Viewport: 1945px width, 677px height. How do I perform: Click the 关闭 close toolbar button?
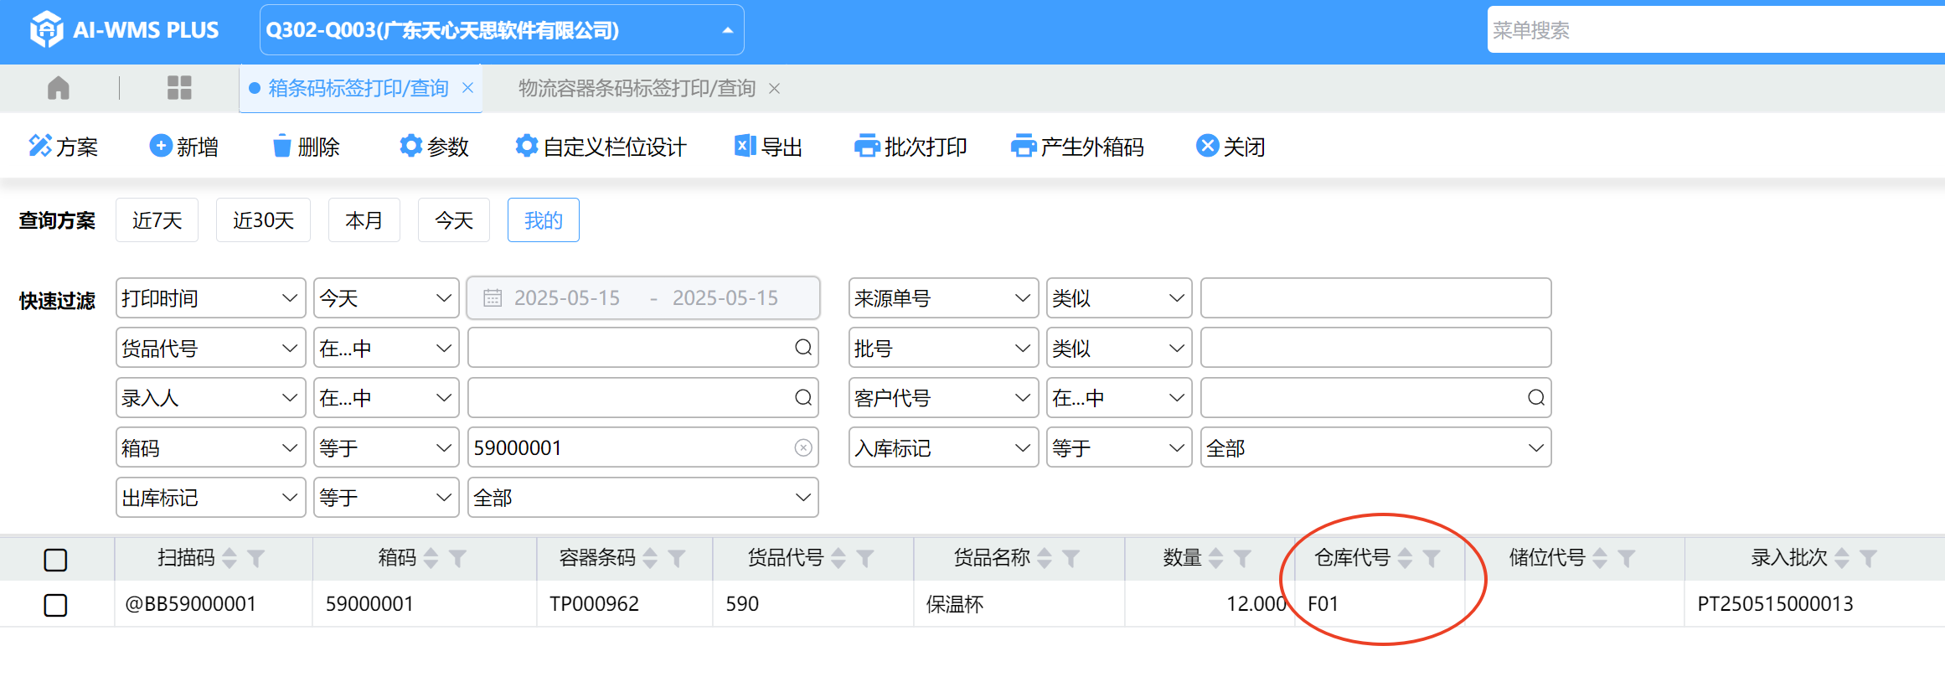1230,147
